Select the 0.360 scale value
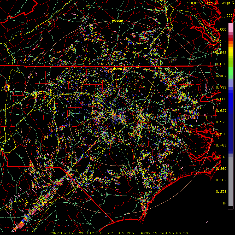This screenshot has height=235, width=235. click(221, 169)
